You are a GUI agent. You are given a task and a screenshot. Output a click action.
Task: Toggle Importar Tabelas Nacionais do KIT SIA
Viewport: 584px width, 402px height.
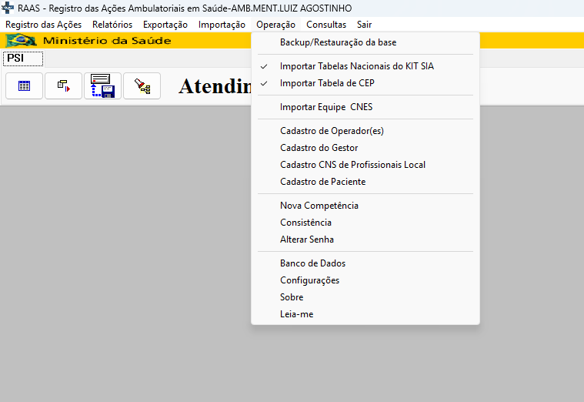pyautogui.click(x=365, y=66)
